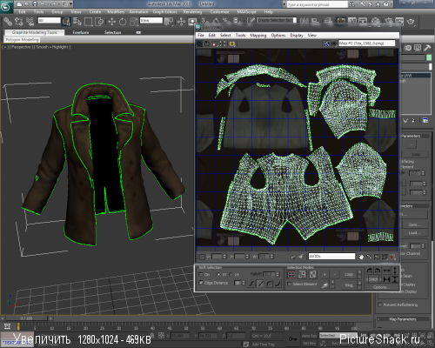Click the green object color swatch in command panel

(429, 57)
